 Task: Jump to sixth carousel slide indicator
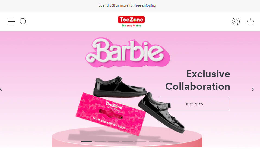tap(154, 142)
